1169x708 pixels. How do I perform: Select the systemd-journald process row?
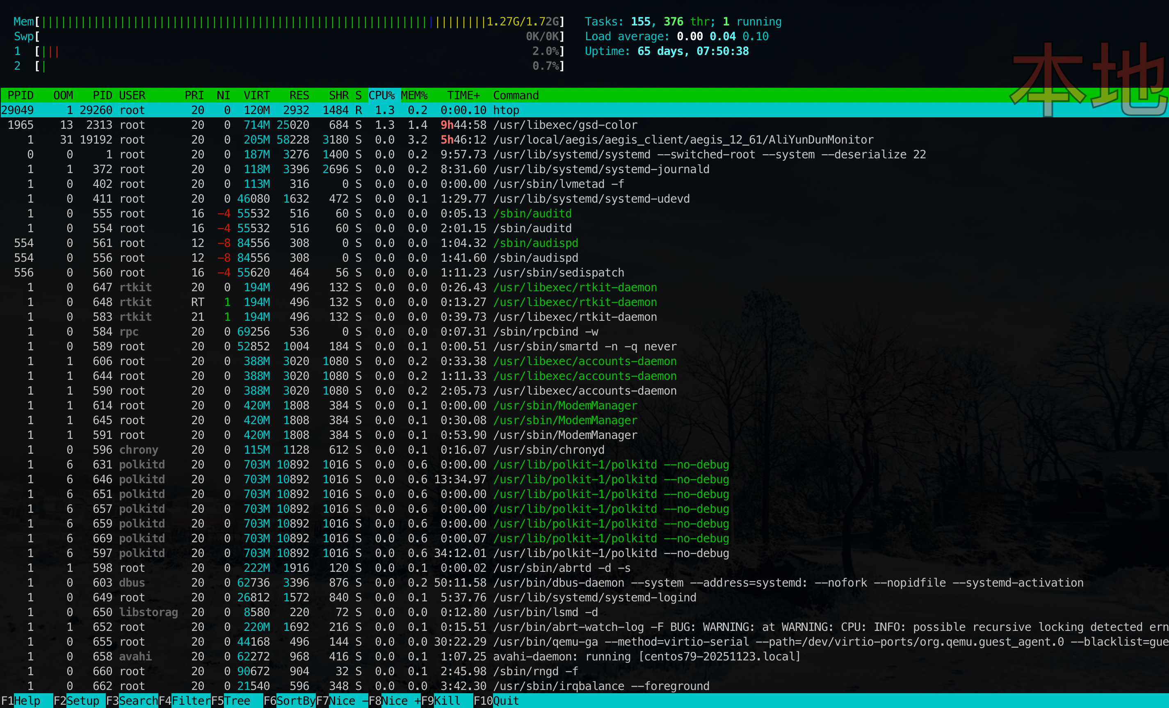point(584,169)
